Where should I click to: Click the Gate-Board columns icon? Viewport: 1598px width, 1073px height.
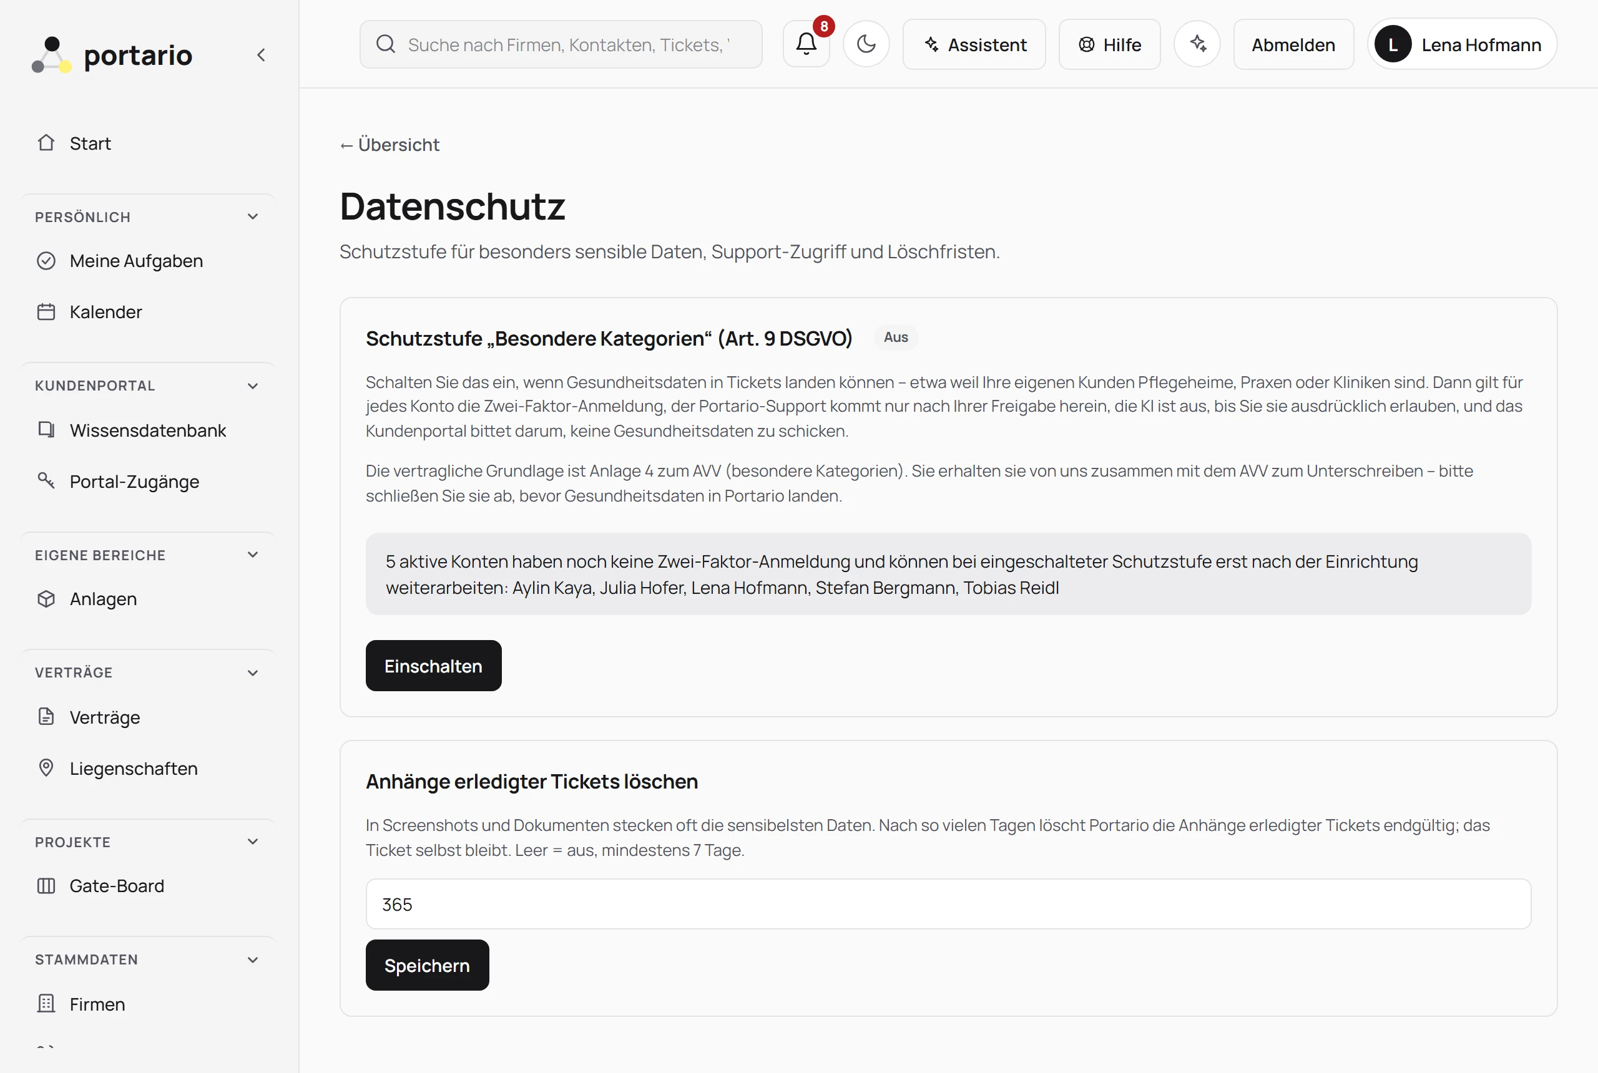coord(46,885)
